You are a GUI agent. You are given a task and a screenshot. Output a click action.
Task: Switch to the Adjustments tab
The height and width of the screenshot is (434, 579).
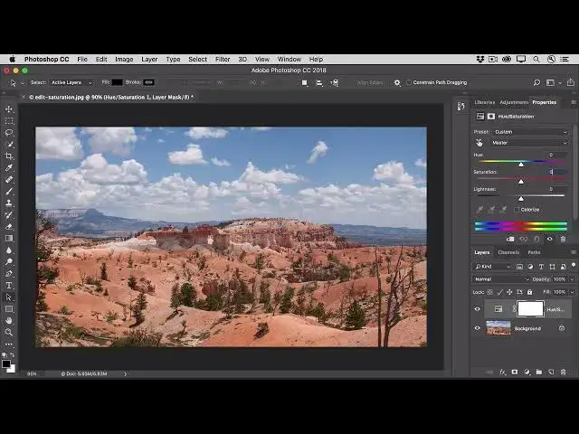(x=514, y=102)
